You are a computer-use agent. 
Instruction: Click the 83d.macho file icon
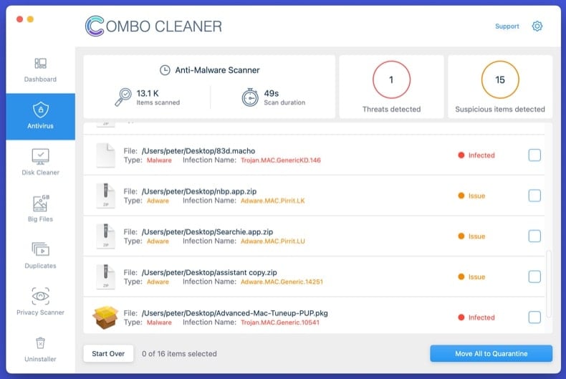click(x=106, y=155)
